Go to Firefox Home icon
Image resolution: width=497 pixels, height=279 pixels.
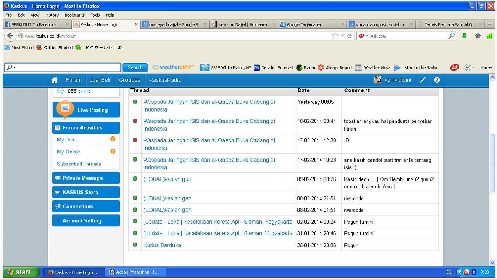pyautogui.click(x=478, y=36)
